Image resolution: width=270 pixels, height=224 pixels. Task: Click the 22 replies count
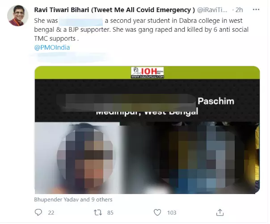tap(51, 213)
